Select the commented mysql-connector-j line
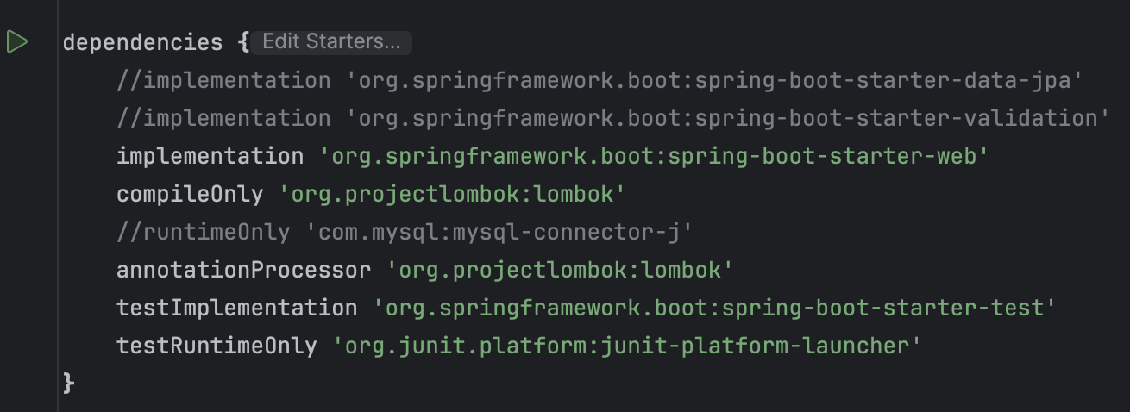 [405, 232]
